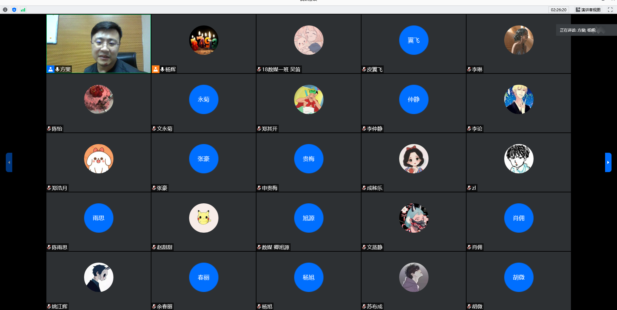This screenshot has height=310, width=617.
Task: Click the meeting timer 02:26:20
Action: tap(558, 10)
